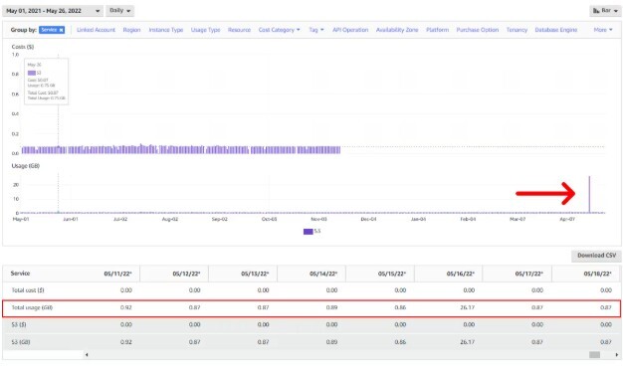Open the More group-by options dropdown

(x=603, y=30)
